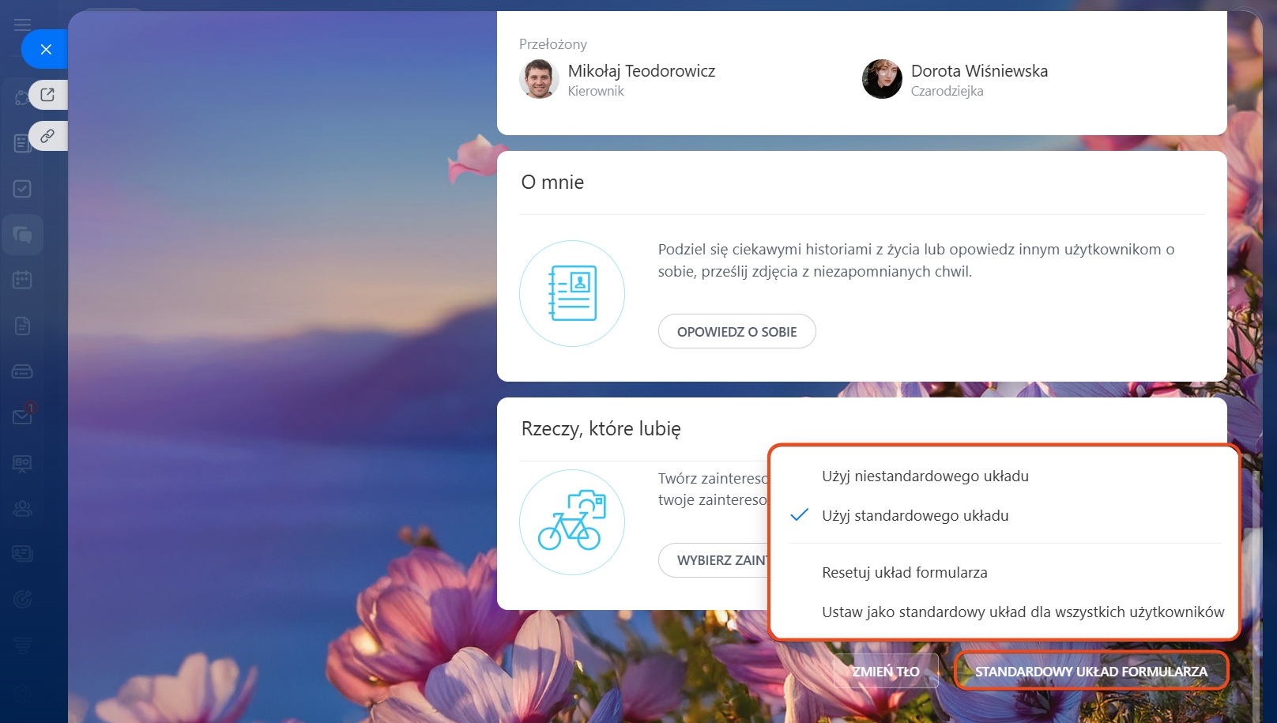Select checked 'Użyj standardowego układu' option
Viewport: 1277px width, 723px height.
915,516
